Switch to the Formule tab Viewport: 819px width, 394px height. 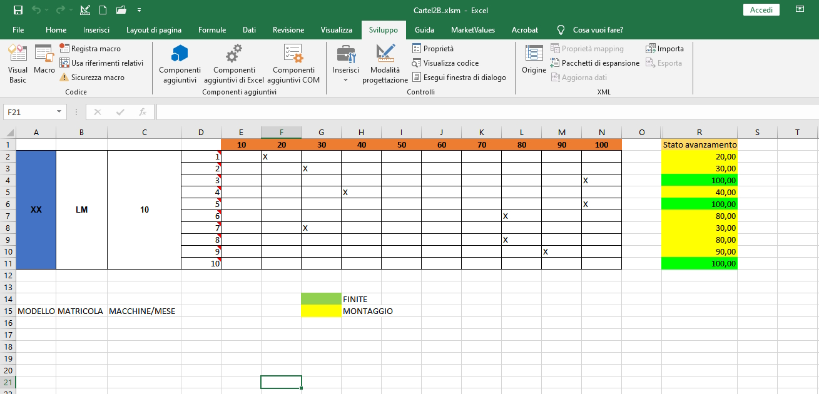(212, 30)
